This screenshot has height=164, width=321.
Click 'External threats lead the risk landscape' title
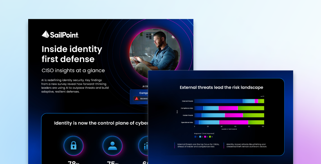[221, 87]
